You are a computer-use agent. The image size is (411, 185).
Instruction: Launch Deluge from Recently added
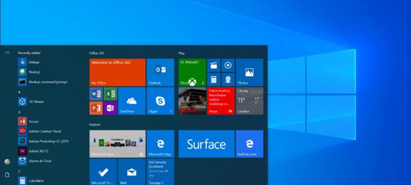(x=29, y=62)
